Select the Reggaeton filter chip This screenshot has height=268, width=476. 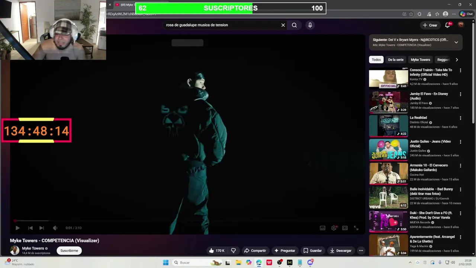[443, 60]
